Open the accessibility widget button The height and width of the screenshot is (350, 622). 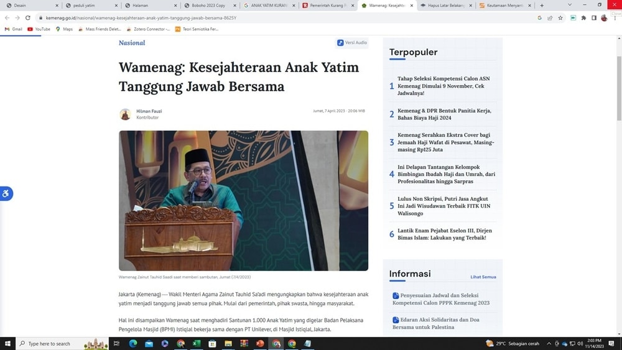[6, 193]
